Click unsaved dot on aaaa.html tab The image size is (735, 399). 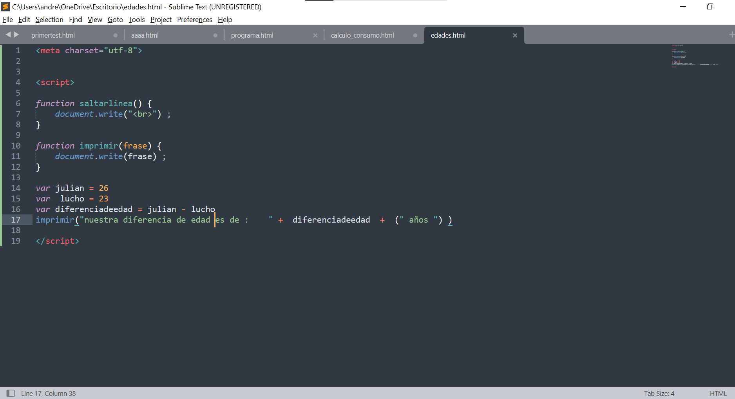(x=215, y=35)
